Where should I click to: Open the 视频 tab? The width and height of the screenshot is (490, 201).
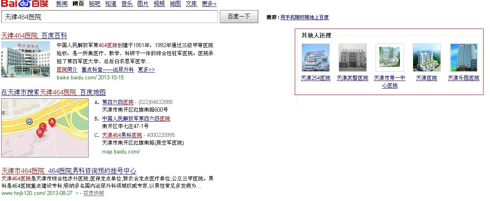pos(159,4)
